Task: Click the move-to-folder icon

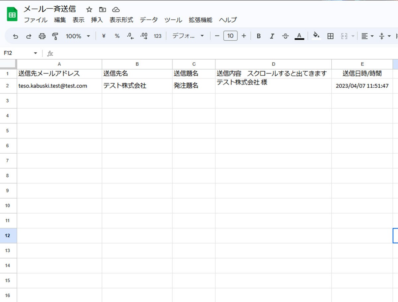Action: click(x=102, y=9)
